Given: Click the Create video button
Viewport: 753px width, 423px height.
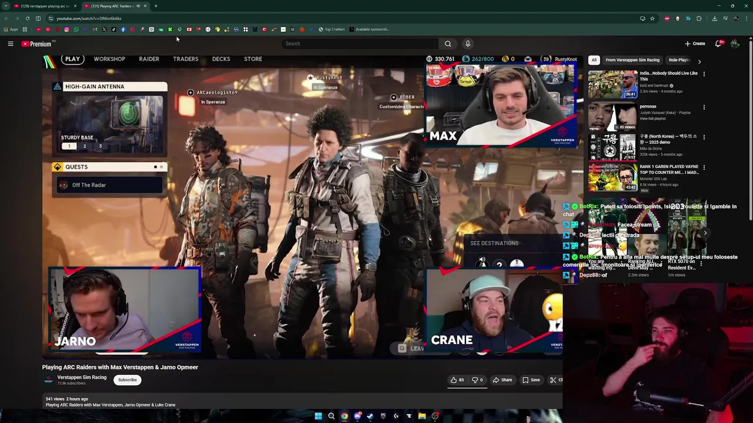Looking at the screenshot, I should tap(695, 43).
